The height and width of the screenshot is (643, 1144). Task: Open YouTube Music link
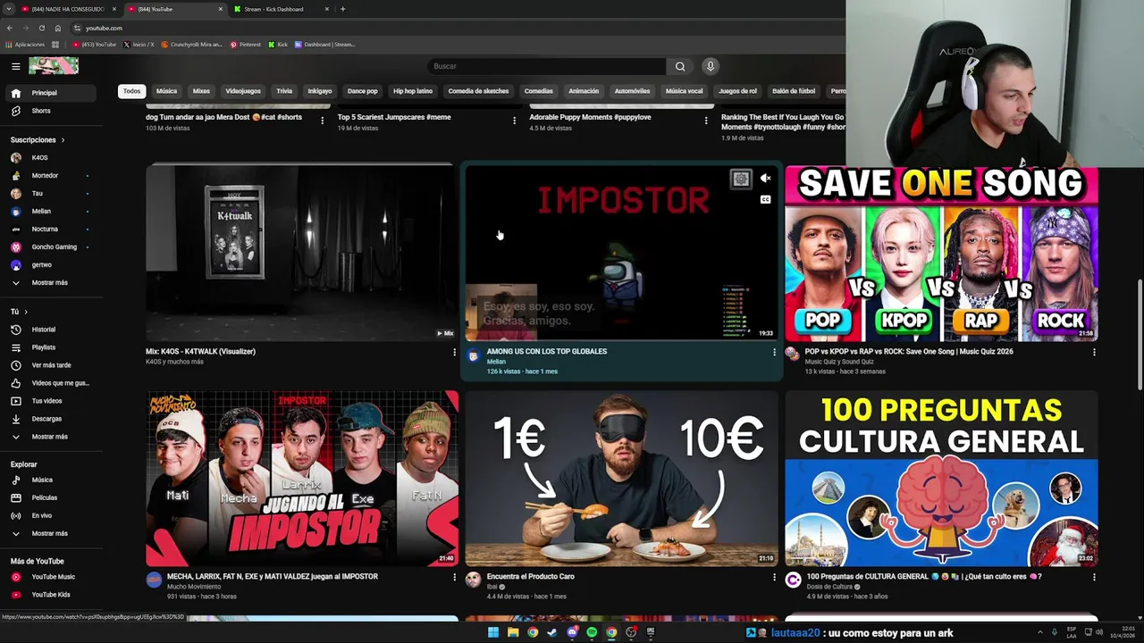coord(52,577)
